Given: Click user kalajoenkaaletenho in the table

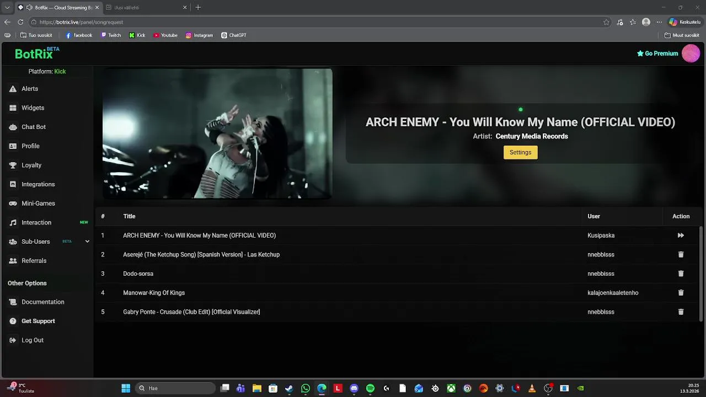Looking at the screenshot, I should pos(613,293).
